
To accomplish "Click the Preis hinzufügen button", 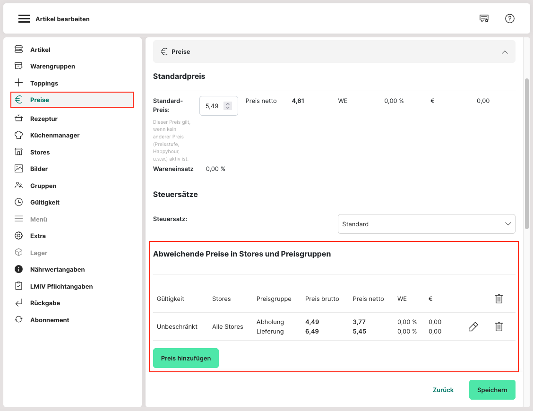I will (x=186, y=358).
